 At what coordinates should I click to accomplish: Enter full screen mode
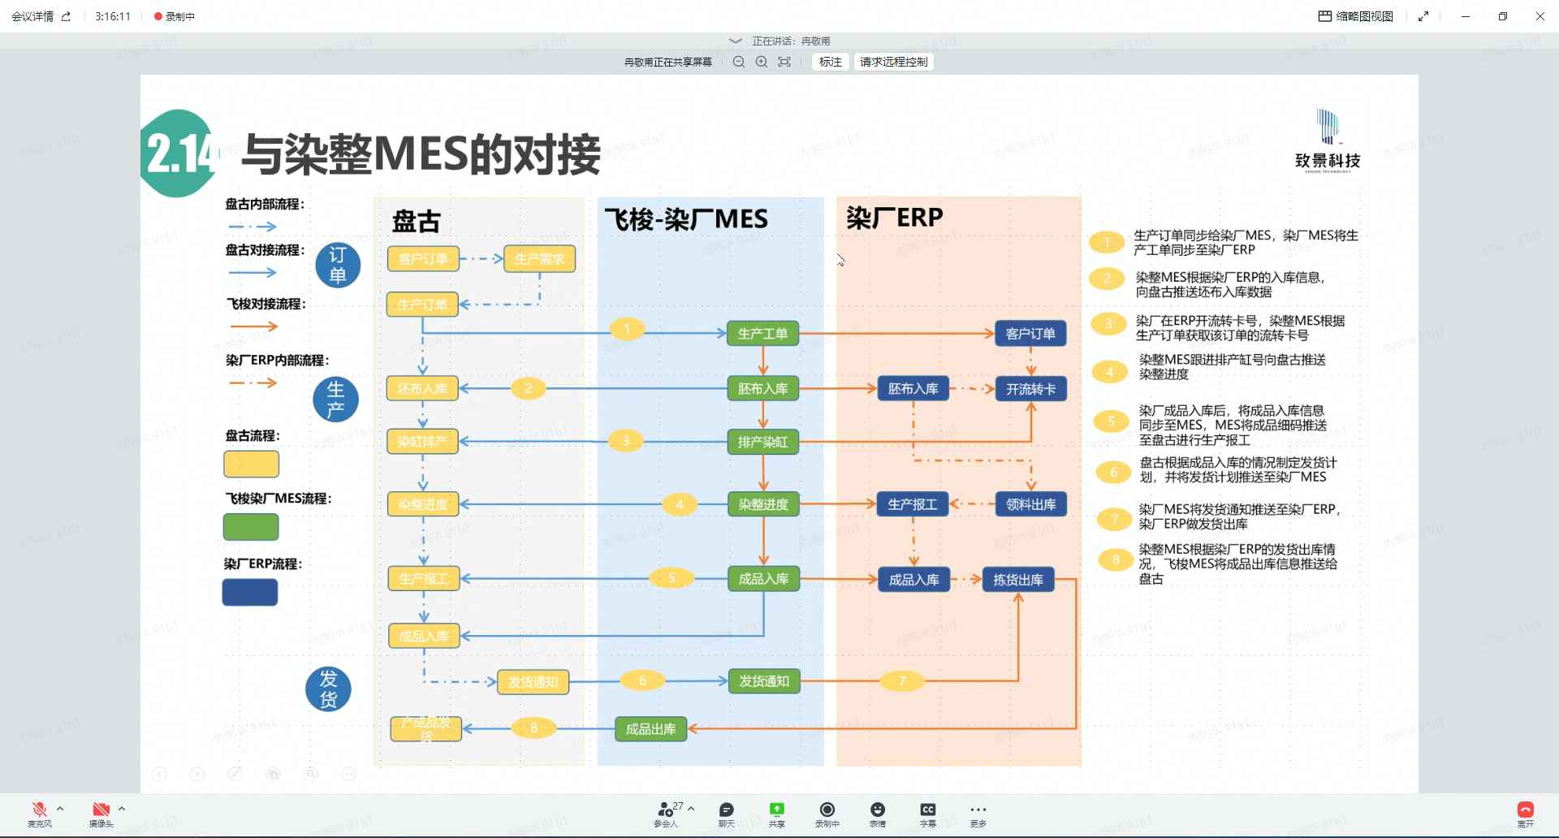(x=1423, y=16)
